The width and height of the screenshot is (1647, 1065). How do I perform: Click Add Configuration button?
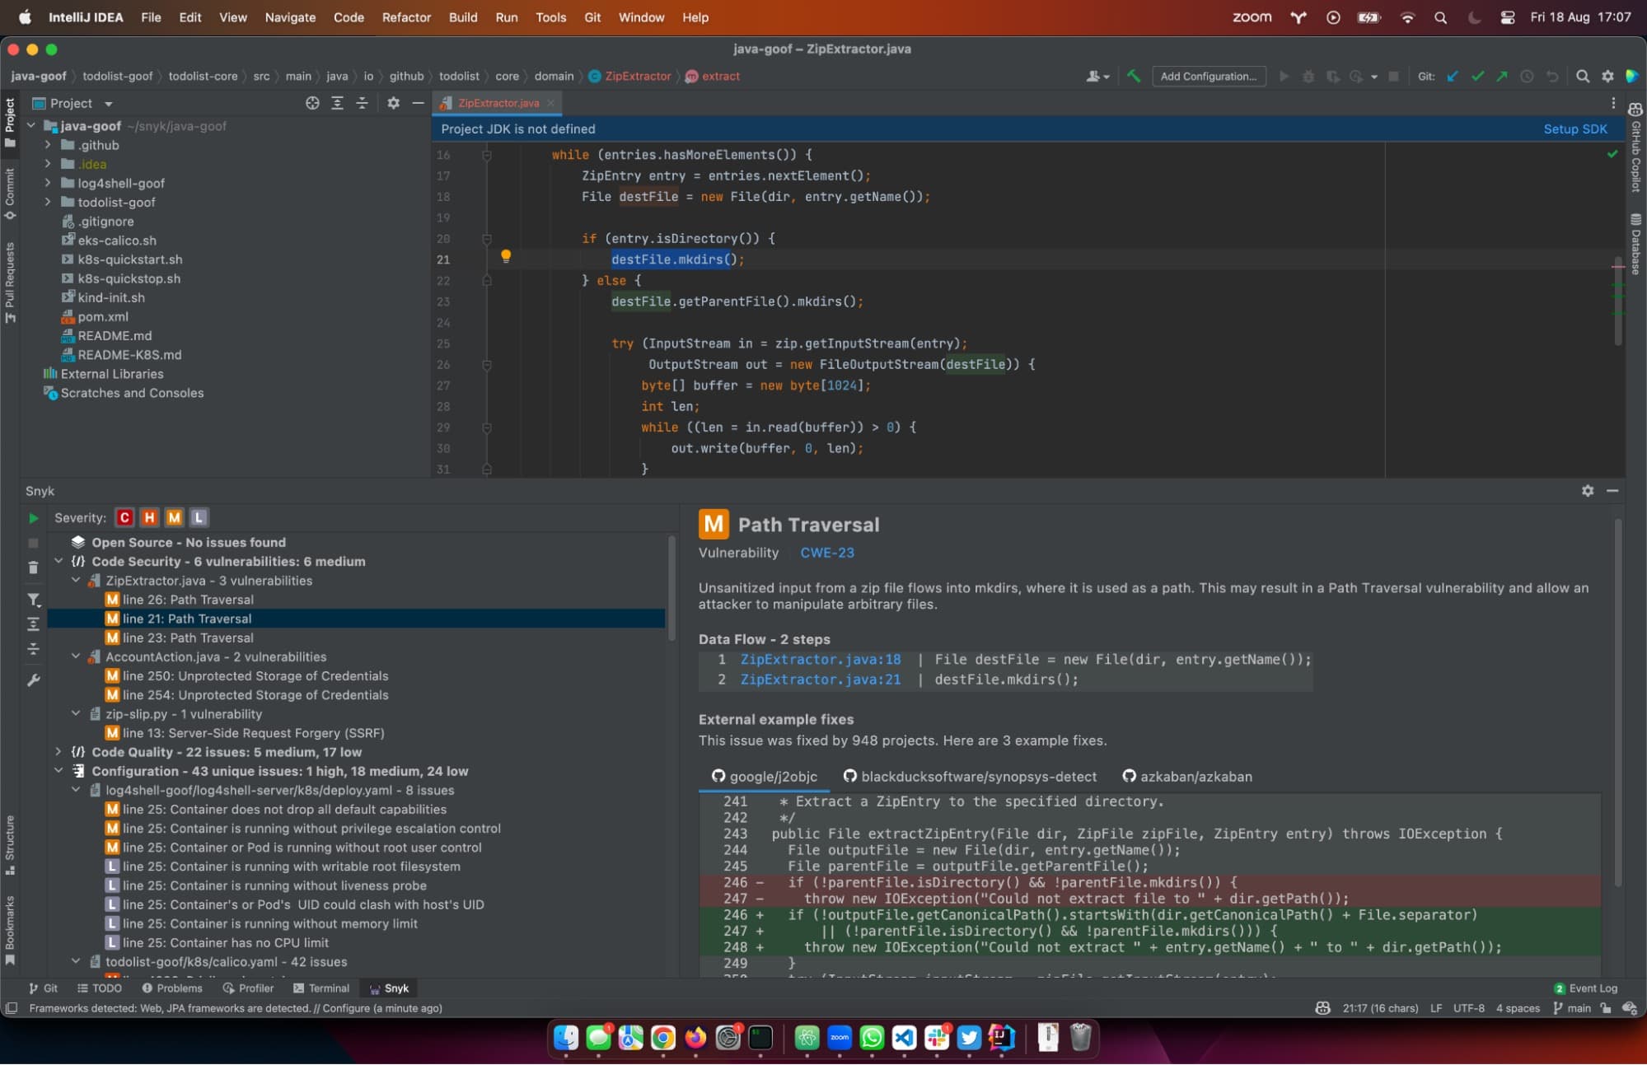tap(1209, 77)
